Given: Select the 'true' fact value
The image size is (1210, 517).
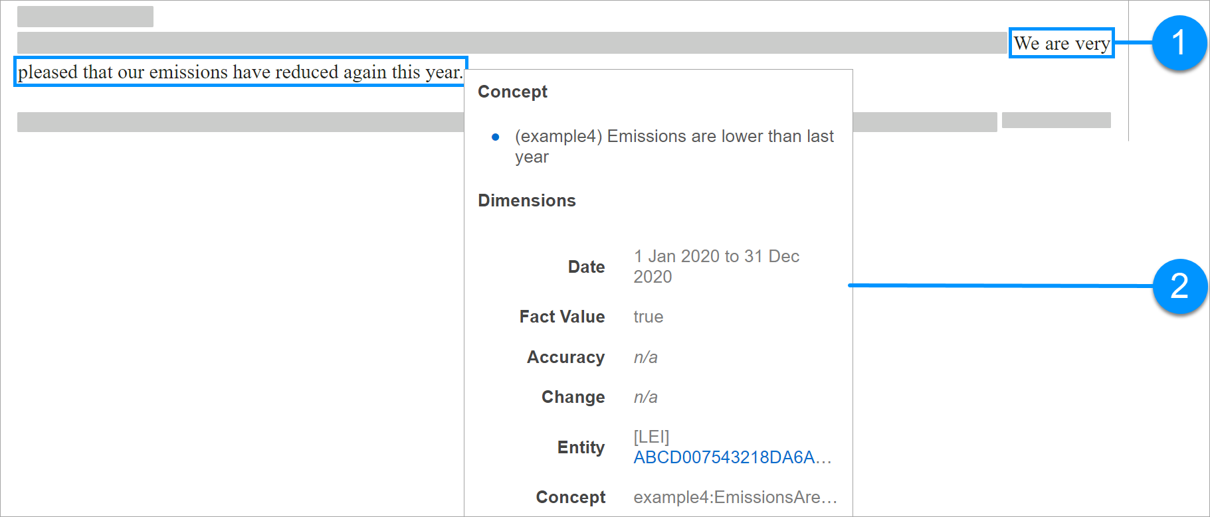Looking at the screenshot, I should coord(648,317).
